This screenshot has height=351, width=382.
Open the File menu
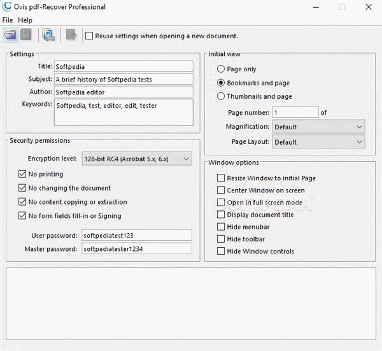point(8,20)
